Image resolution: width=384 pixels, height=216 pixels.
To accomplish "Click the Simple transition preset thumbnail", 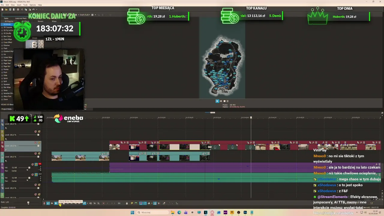I will click(34, 44).
